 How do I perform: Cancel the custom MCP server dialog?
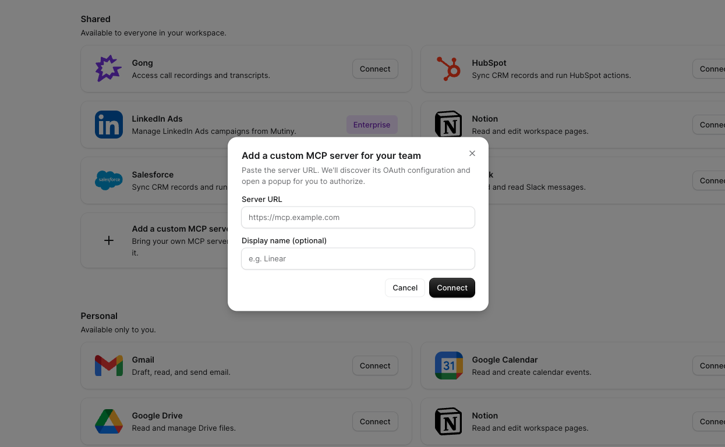coord(405,288)
